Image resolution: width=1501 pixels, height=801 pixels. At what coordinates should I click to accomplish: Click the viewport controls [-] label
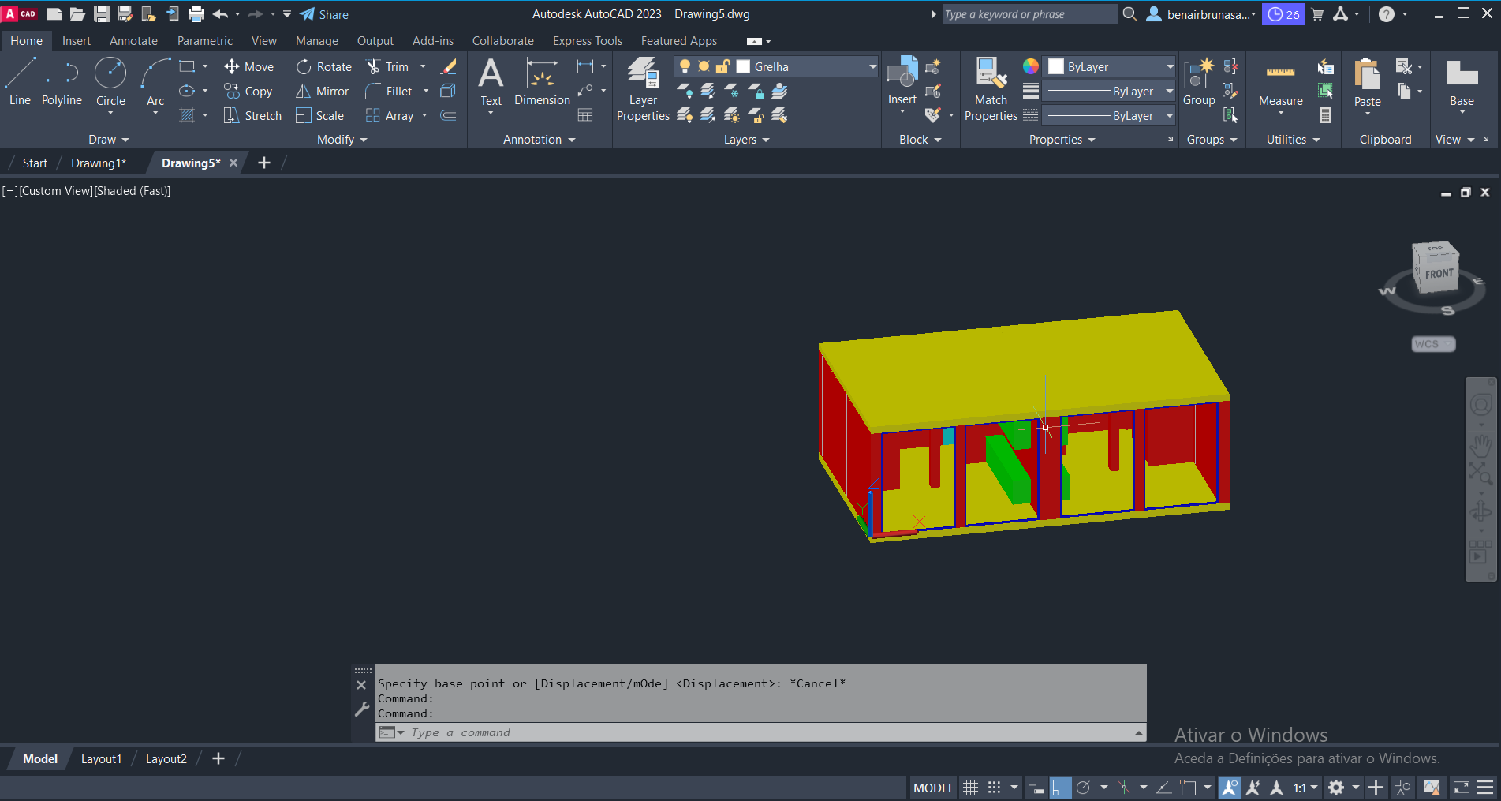click(9, 191)
